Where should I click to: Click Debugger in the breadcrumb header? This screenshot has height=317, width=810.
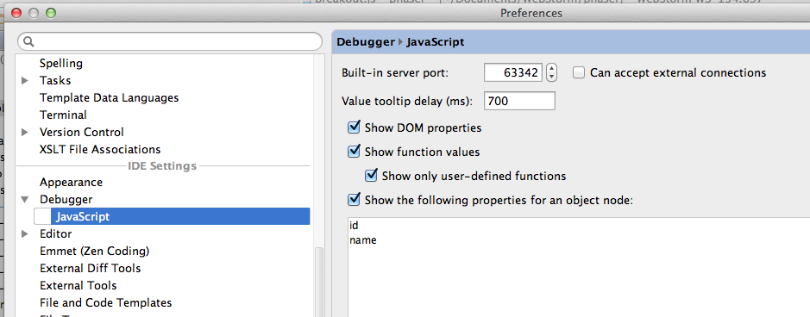click(366, 42)
